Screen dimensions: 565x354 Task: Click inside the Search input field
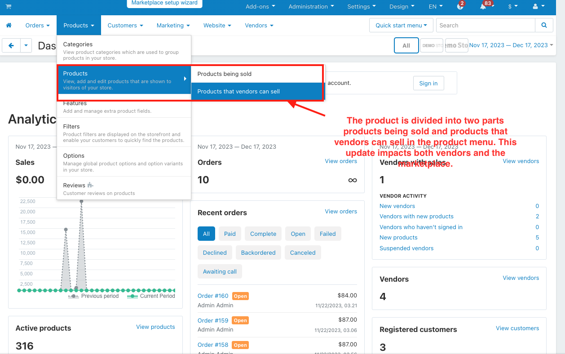pos(486,25)
